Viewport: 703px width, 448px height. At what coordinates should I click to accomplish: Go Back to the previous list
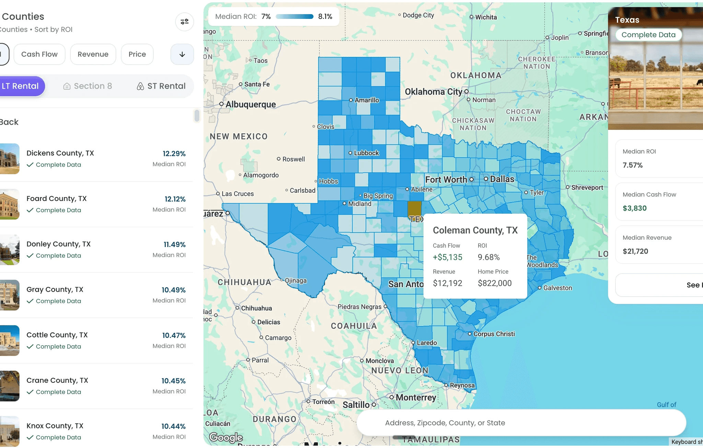[x=10, y=122]
